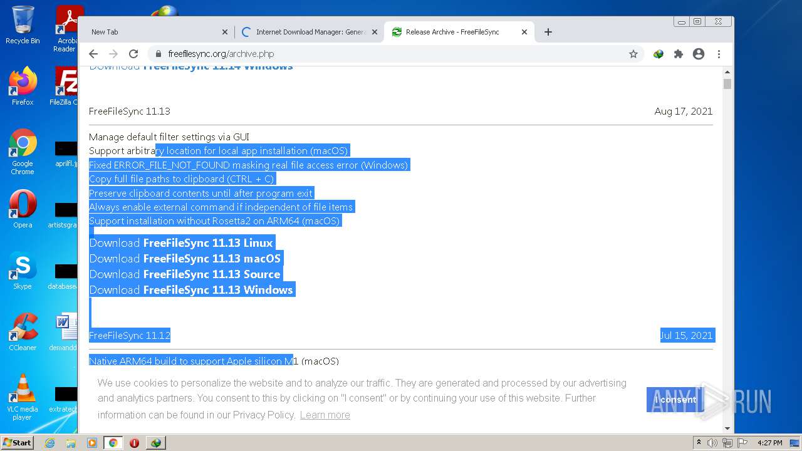Open the Chrome profile avatar
Image resolution: width=802 pixels, height=451 pixels.
[x=699, y=54]
